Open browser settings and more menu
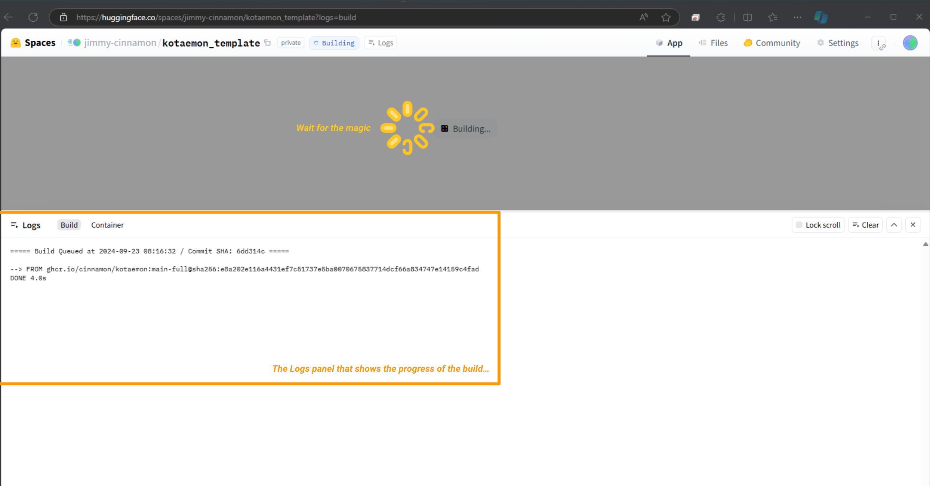The height and width of the screenshot is (486, 930). tap(797, 17)
